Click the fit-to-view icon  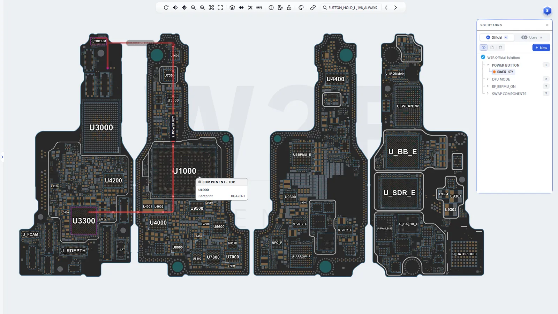pos(211,8)
